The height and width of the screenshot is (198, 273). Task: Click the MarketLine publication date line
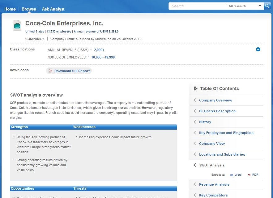click(x=96, y=39)
